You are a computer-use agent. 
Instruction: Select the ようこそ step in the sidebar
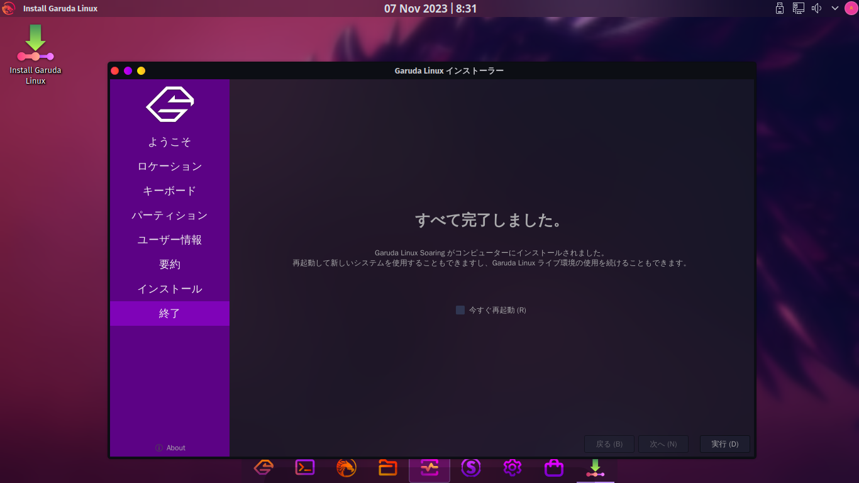tap(170, 142)
